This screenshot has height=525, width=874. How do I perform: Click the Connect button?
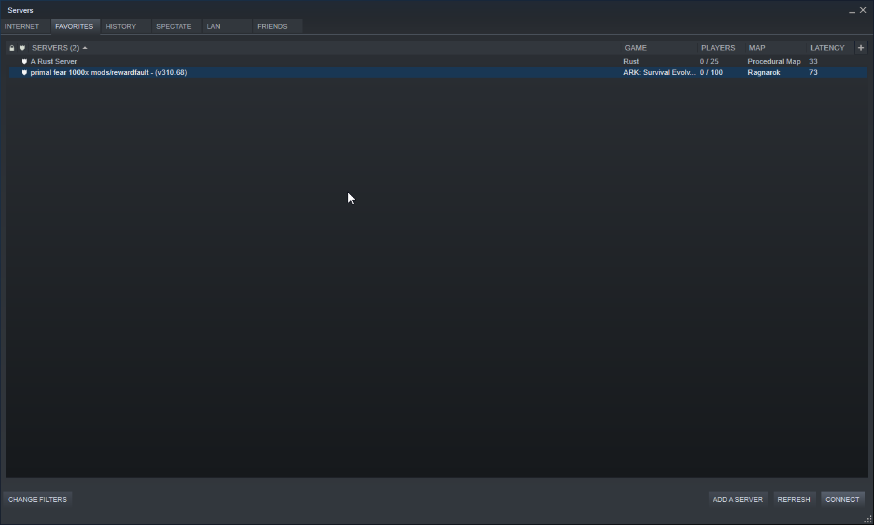tap(842, 500)
